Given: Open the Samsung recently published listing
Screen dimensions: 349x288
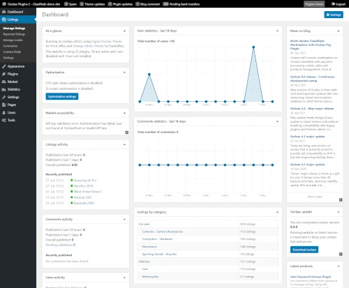Looking at the screenshot, I should 85,181.
